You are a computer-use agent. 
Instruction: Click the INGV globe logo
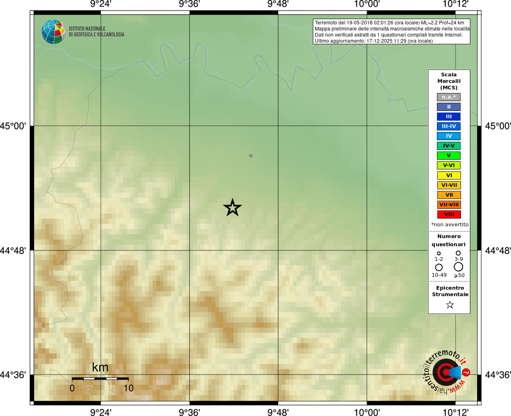point(54,32)
